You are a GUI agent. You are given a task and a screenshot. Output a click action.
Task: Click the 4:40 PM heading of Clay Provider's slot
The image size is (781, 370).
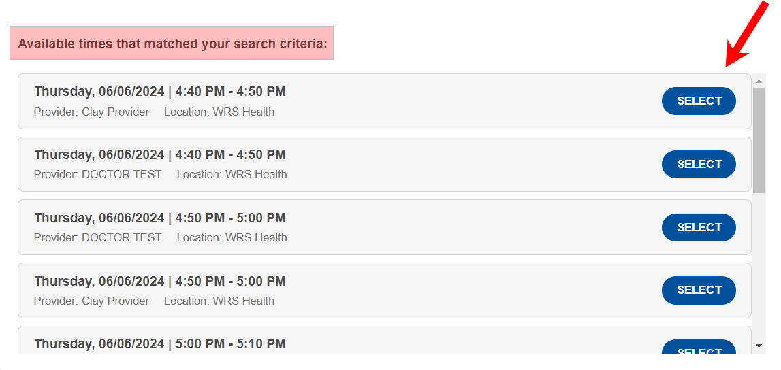coord(160,92)
